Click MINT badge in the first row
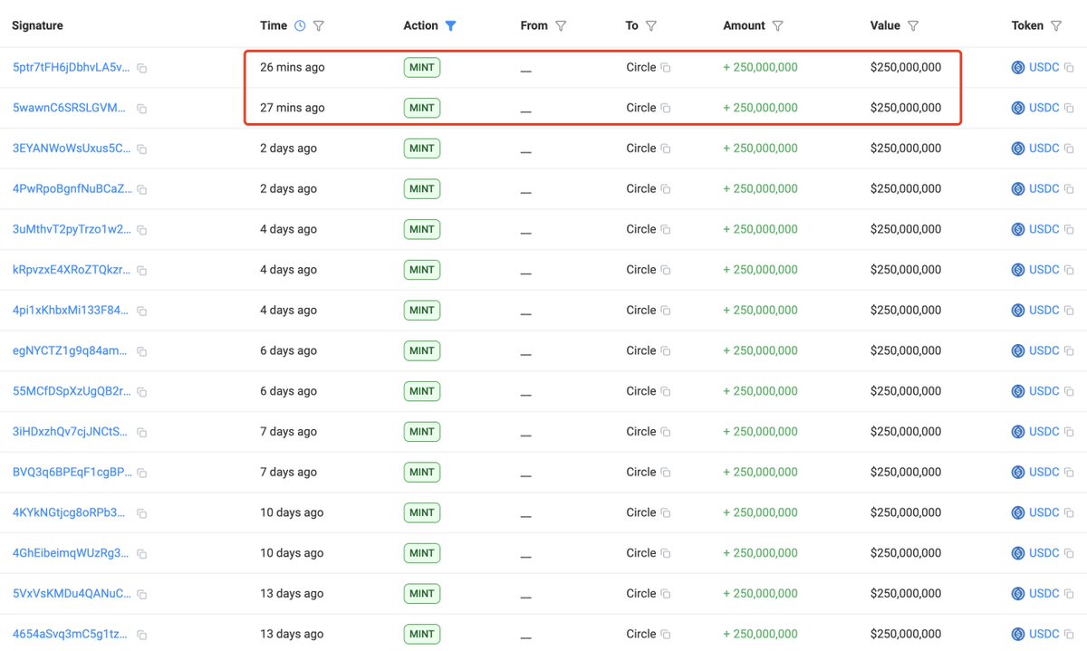Viewport: 1087px width, 651px height. [422, 67]
